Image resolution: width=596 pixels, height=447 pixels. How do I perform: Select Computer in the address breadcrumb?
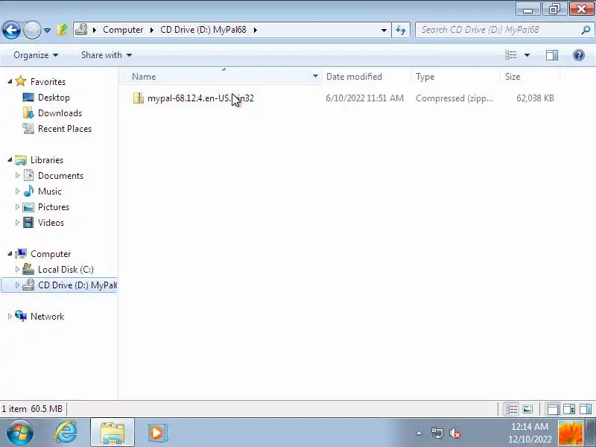(123, 30)
